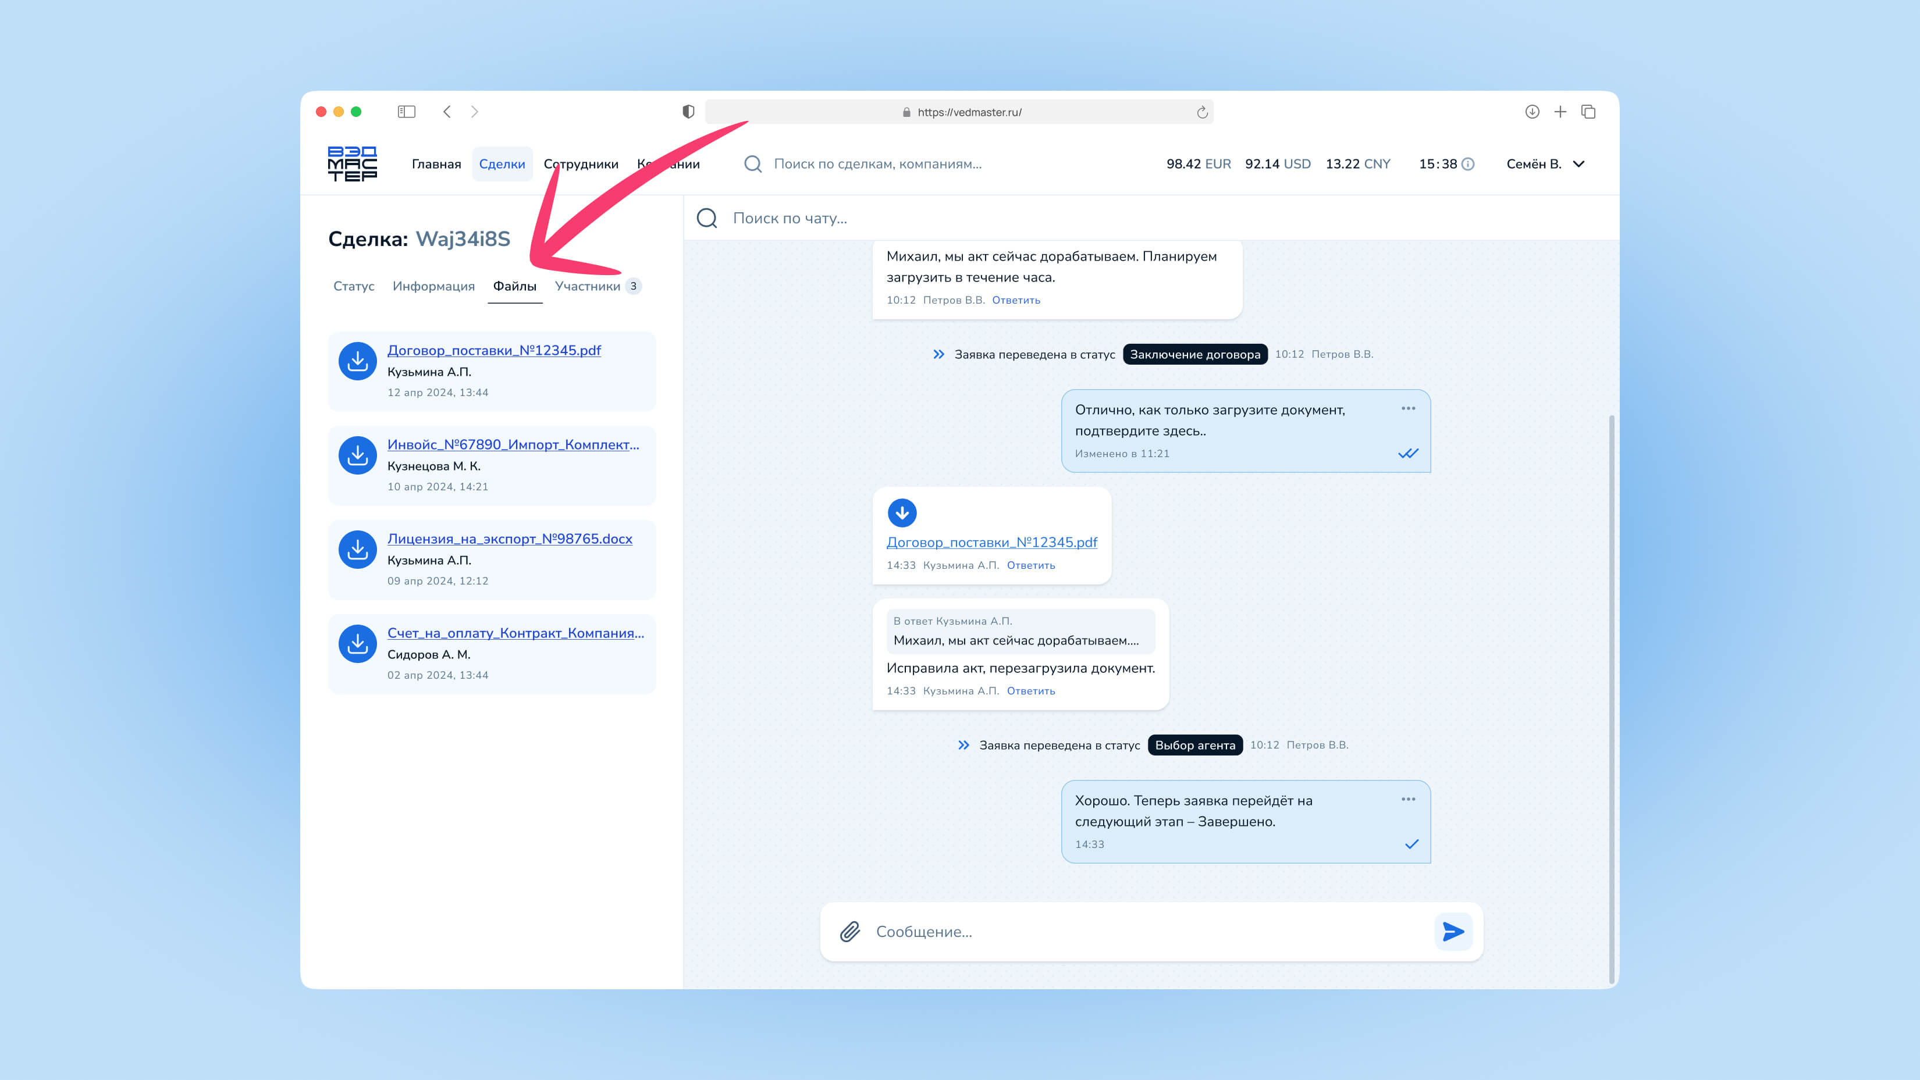Screen dimensions: 1920x1080
Task: Click the info icon next to 15:38
Action: click(1467, 164)
